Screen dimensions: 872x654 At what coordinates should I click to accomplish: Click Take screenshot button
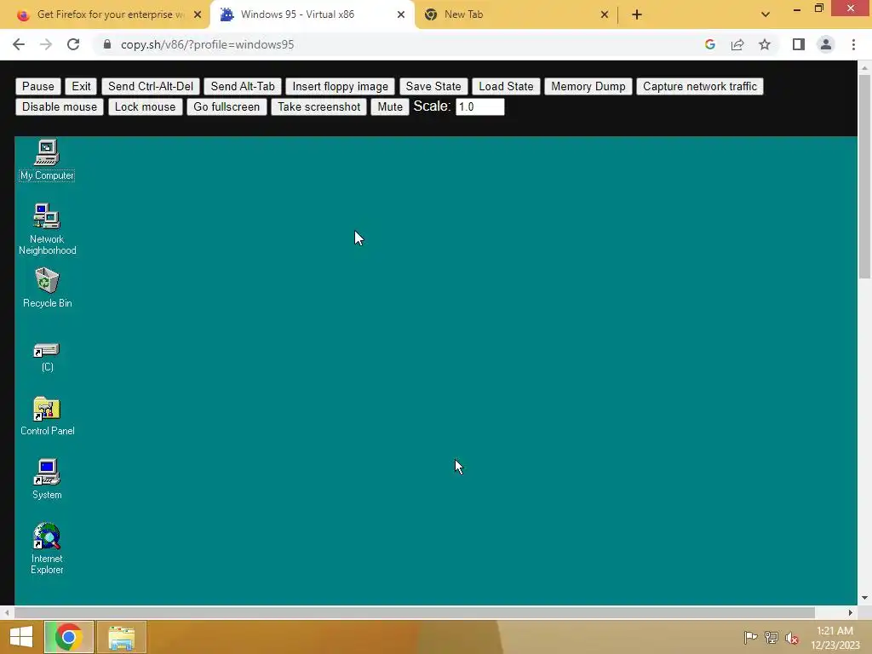[318, 106]
